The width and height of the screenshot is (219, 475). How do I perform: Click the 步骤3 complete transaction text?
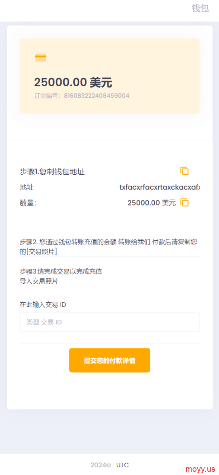tap(61, 271)
